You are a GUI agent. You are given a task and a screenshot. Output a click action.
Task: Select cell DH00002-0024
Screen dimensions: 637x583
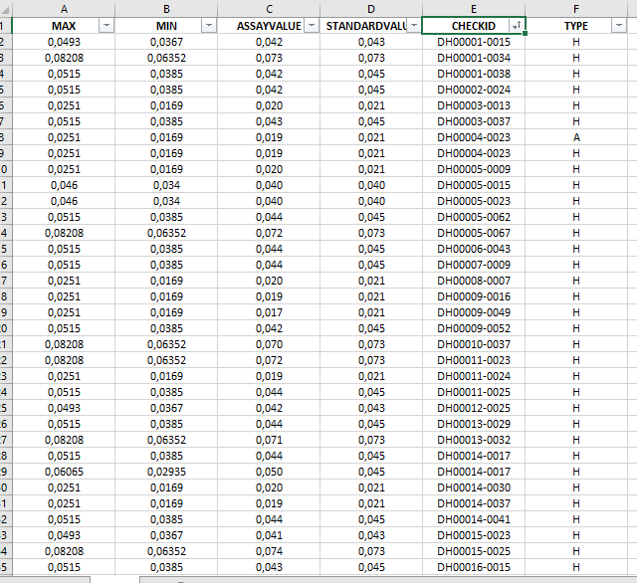[474, 90]
